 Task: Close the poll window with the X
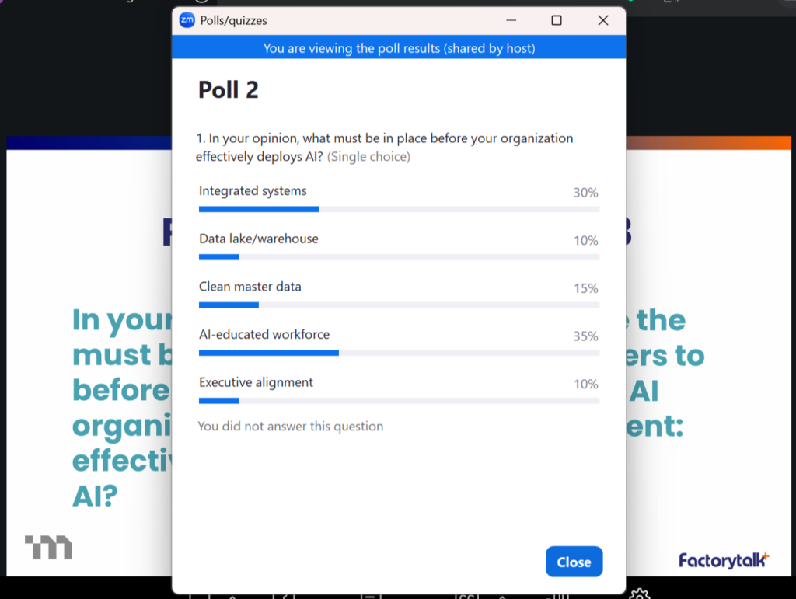603,21
